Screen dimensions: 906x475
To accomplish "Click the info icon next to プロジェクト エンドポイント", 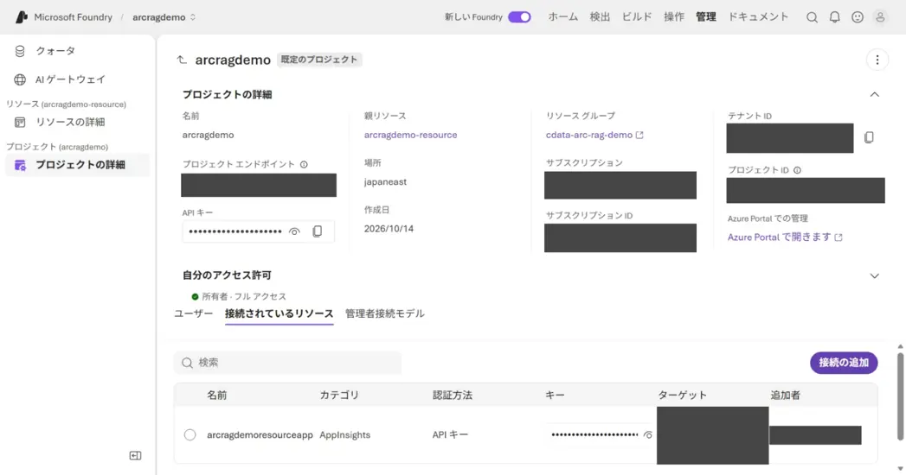I will pos(304,164).
